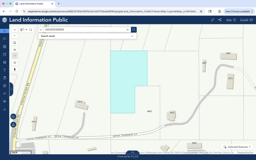The width and height of the screenshot is (256, 160).
Task: Click the search magnifier button
Action: click(134, 30)
